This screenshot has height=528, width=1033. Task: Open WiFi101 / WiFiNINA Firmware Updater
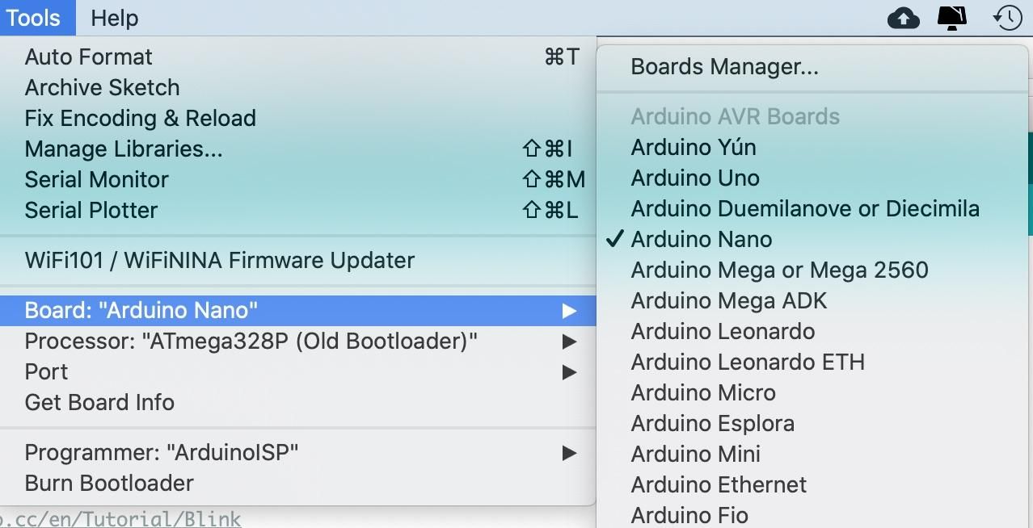[219, 261]
